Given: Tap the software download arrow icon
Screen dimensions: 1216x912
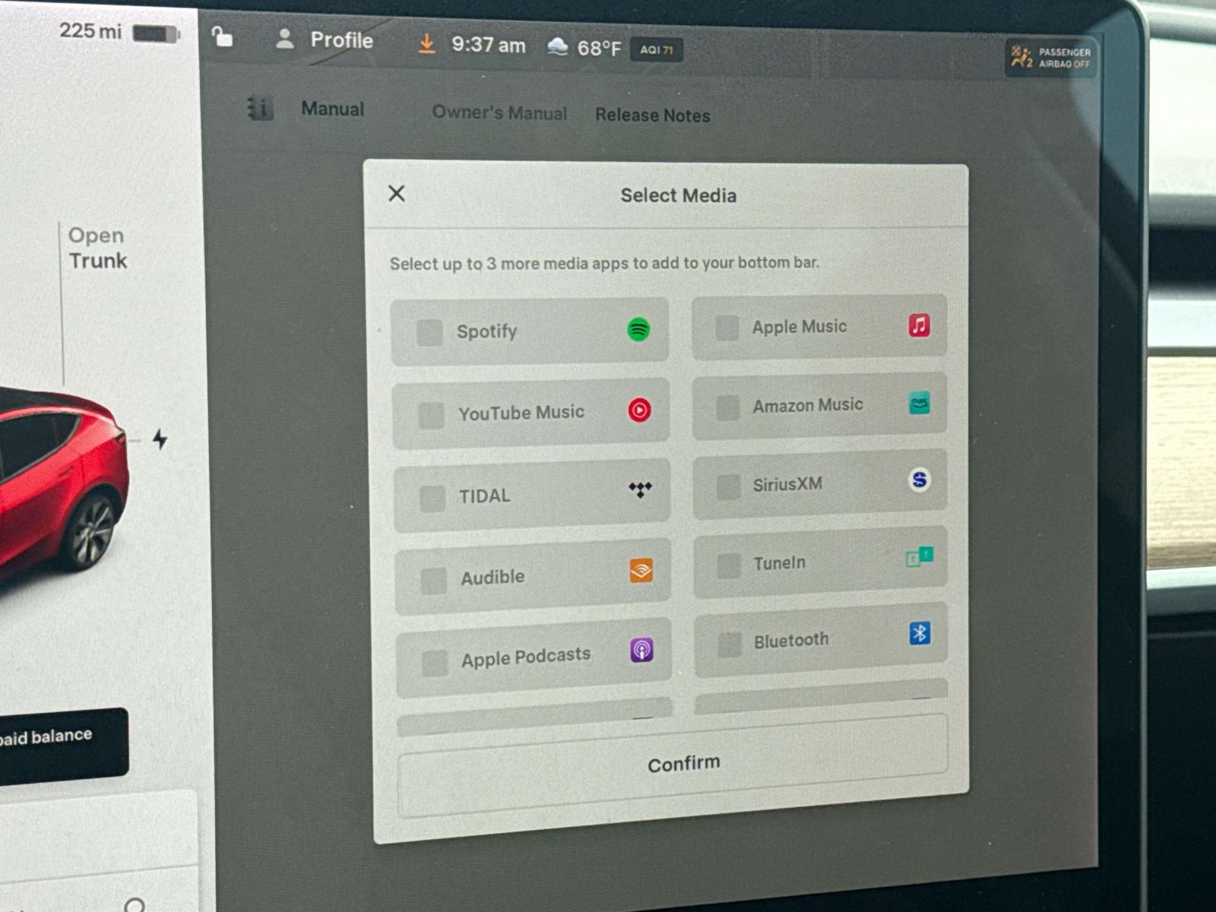Looking at the screenshot, I should [x=427, y=43].
